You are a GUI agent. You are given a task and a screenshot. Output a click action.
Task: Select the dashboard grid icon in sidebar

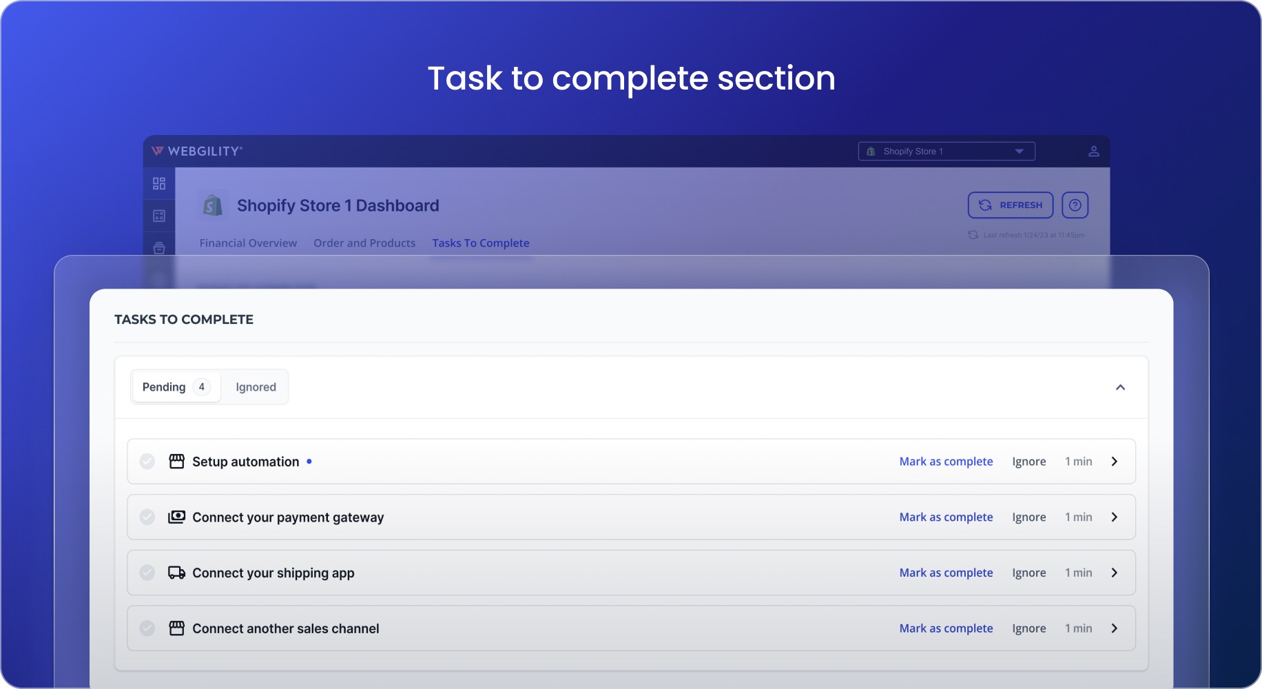[x=159, y=183]
